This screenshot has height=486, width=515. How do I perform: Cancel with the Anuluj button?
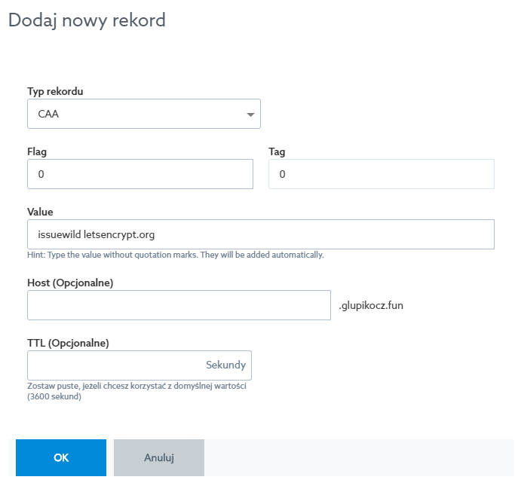point(158,457)
